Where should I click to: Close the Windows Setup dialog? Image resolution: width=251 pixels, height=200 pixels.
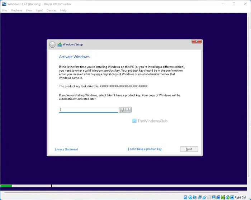tap(196, 41)
